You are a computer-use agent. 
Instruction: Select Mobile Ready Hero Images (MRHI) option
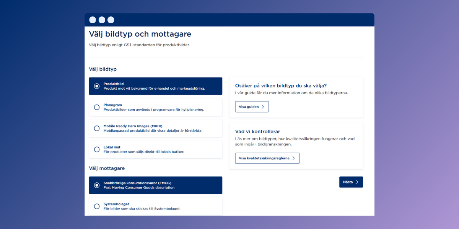coord(97,128)
